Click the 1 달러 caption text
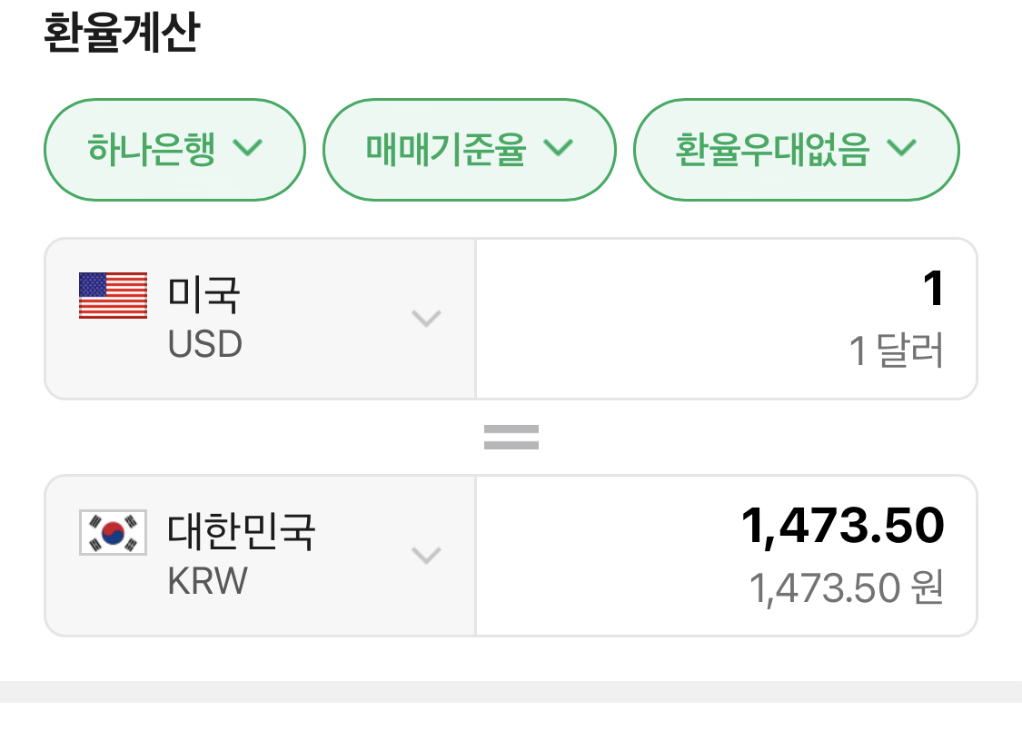This screenshot has height=730, width=1022. click(x=896, y=351)
